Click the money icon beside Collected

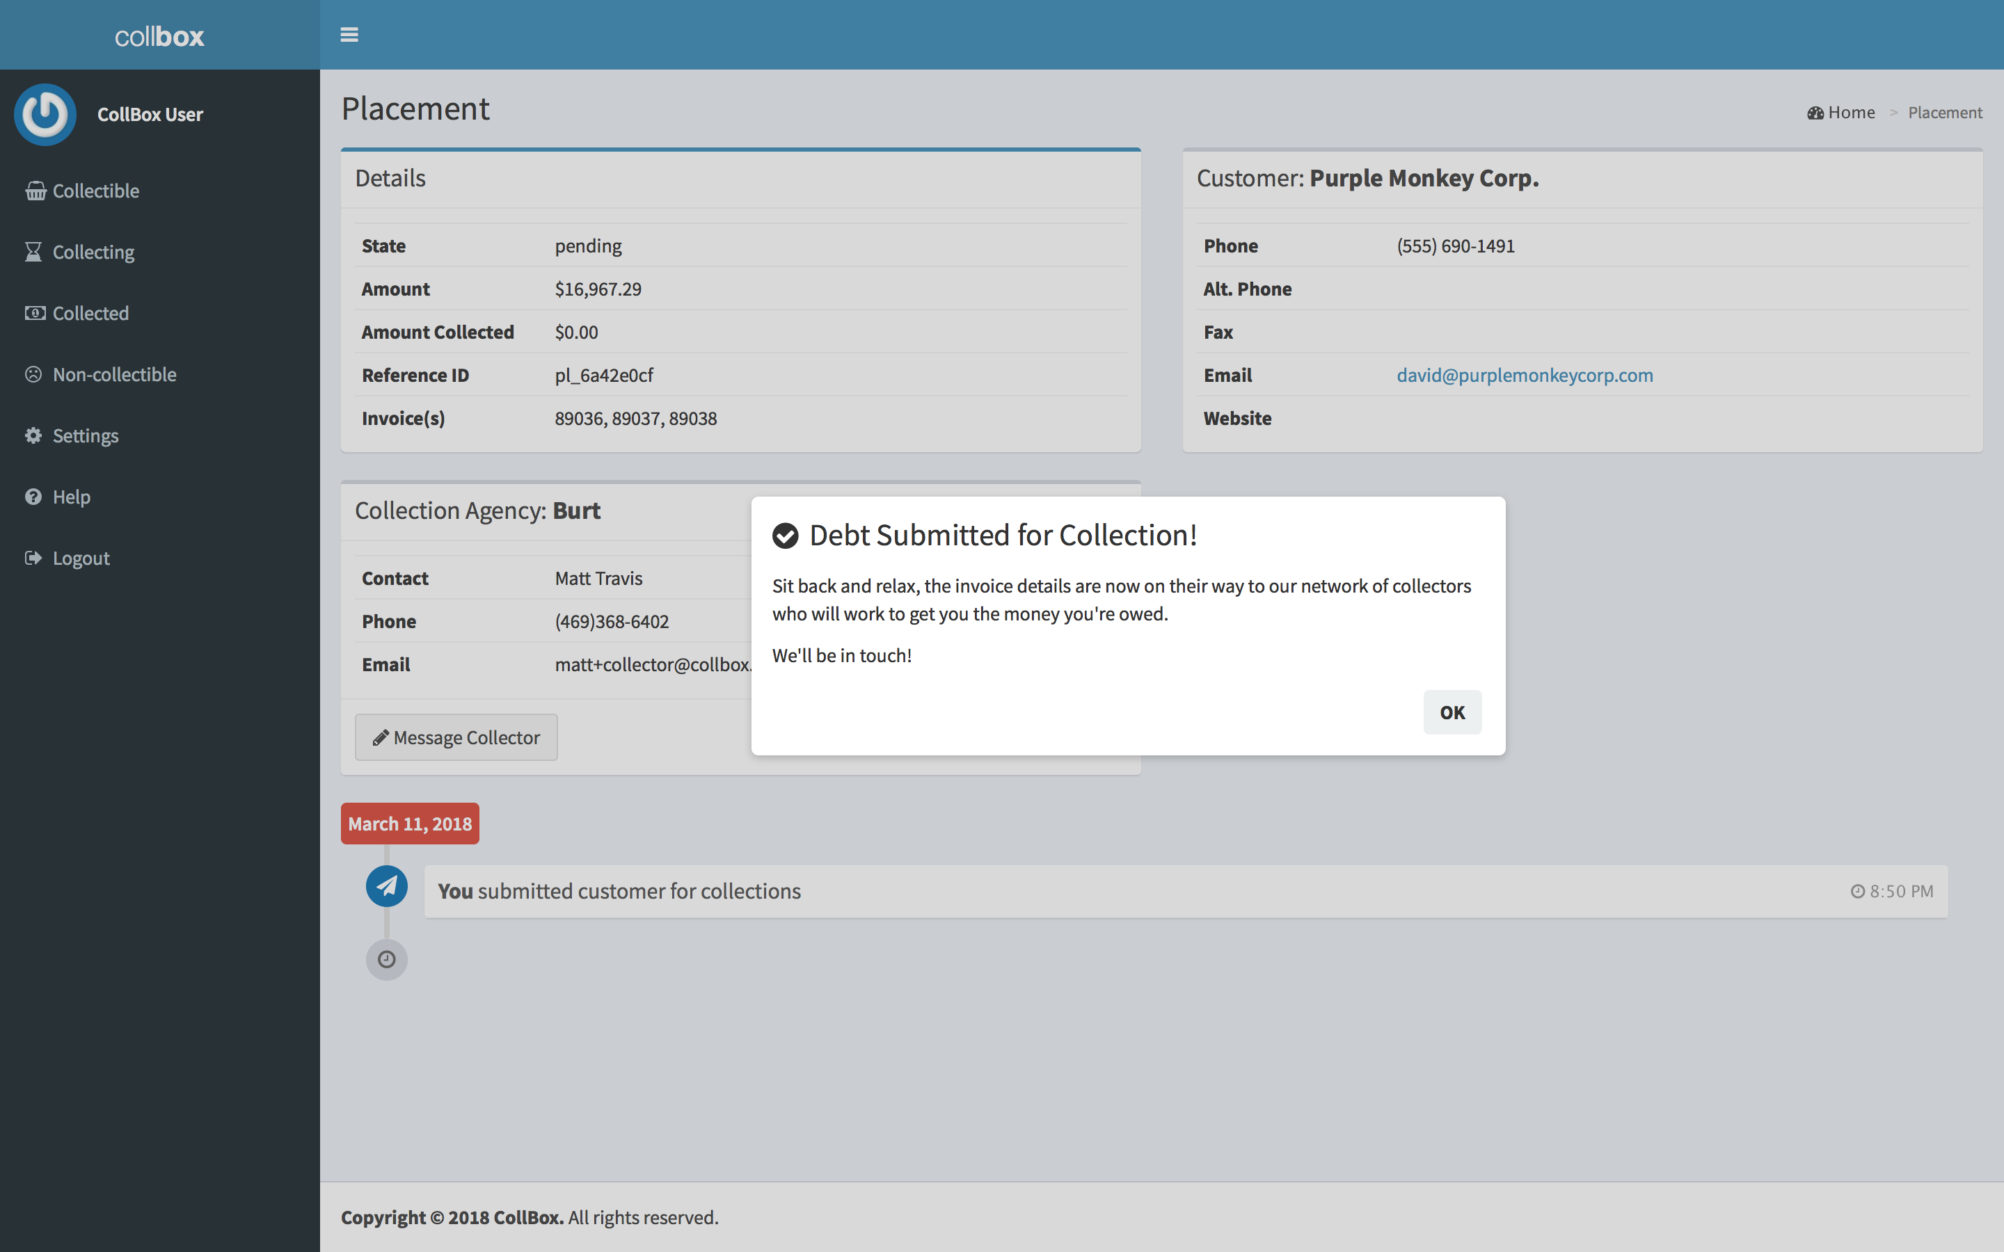[35, 313]
